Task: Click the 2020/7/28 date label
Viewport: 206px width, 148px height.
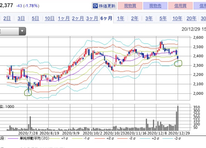Action: tap(28, 133)
